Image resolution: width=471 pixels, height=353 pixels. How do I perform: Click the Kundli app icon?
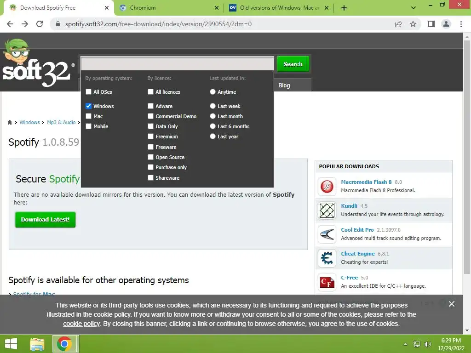pos(327,210)
